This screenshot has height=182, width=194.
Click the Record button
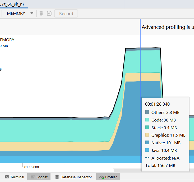pyautogui.click(x=66, y=13)
